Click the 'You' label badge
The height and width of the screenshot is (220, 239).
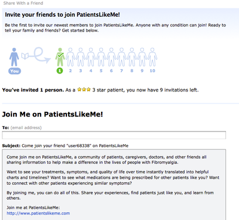14,71
